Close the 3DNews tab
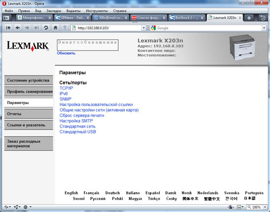Viewport: 270px width, 212px height. [x=88, y=18]
